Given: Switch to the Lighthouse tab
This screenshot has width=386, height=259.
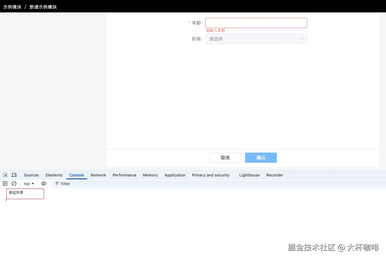Looking at the screenshot, I should [249, 175].
